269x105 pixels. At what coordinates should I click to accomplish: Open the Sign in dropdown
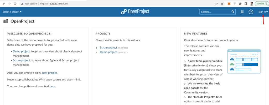tap(263, 12)
